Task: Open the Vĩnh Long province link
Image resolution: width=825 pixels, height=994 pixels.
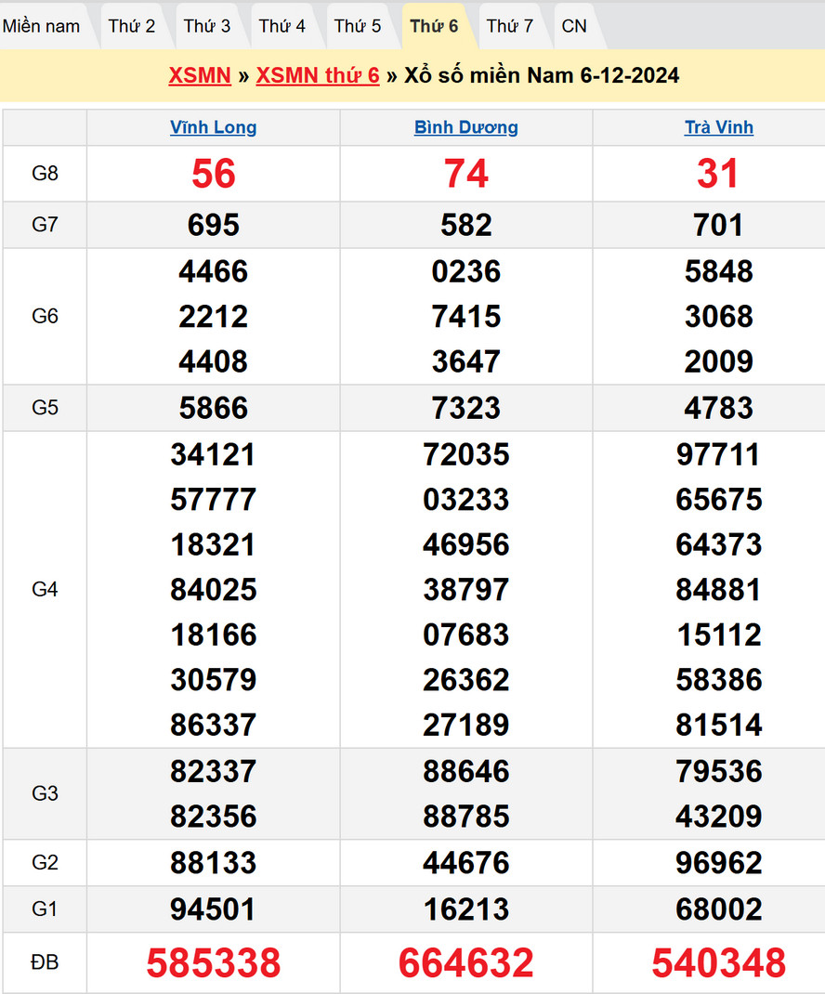Action: click(213, 127)
